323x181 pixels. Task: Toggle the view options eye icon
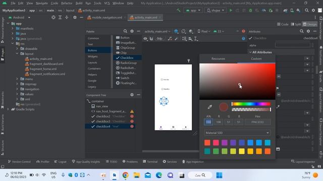145,39
